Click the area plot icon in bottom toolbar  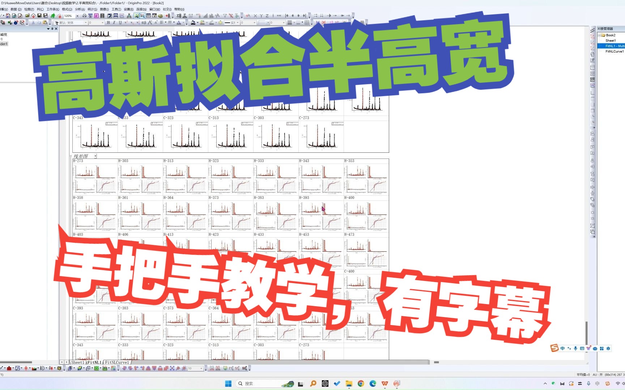coord(34,368)
